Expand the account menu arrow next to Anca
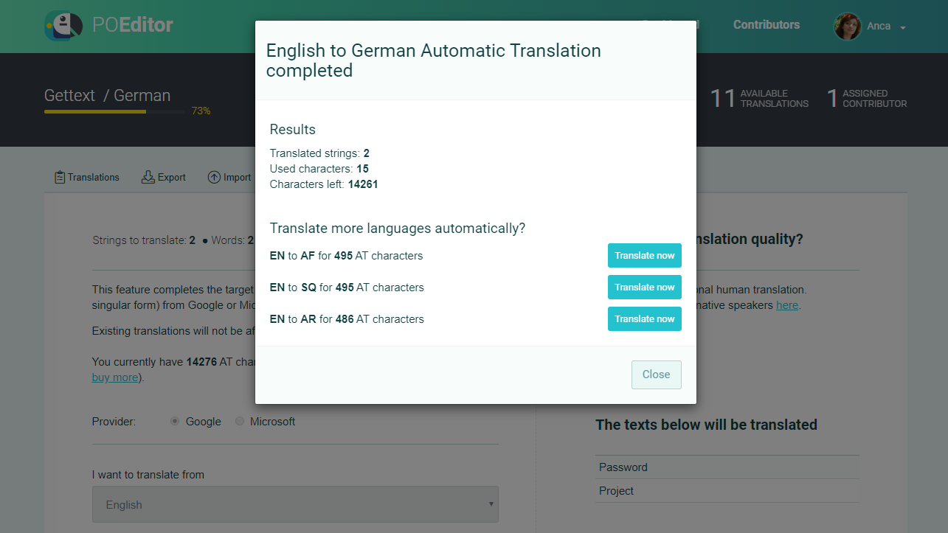Viewport: 948px width, 533px height. coord(904,27)
